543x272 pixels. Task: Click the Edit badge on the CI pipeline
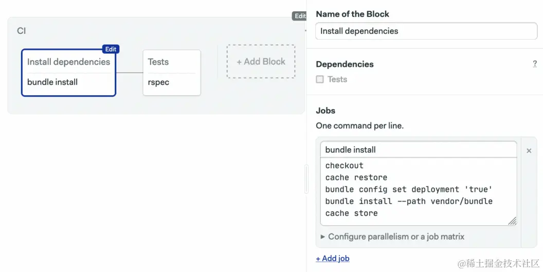point(299,16)
